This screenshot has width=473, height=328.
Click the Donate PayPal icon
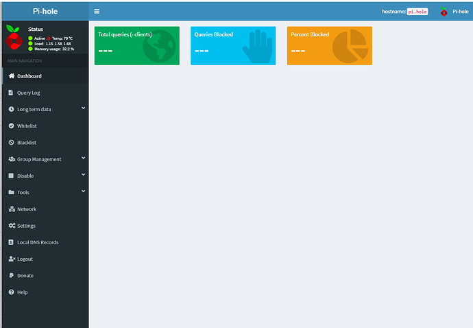point(11,276)
